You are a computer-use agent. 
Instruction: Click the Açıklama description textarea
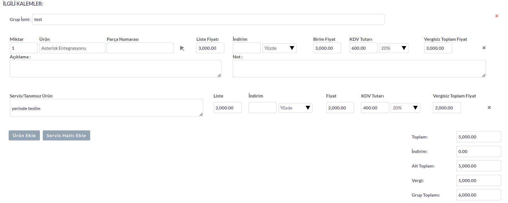tap(116, 69)
